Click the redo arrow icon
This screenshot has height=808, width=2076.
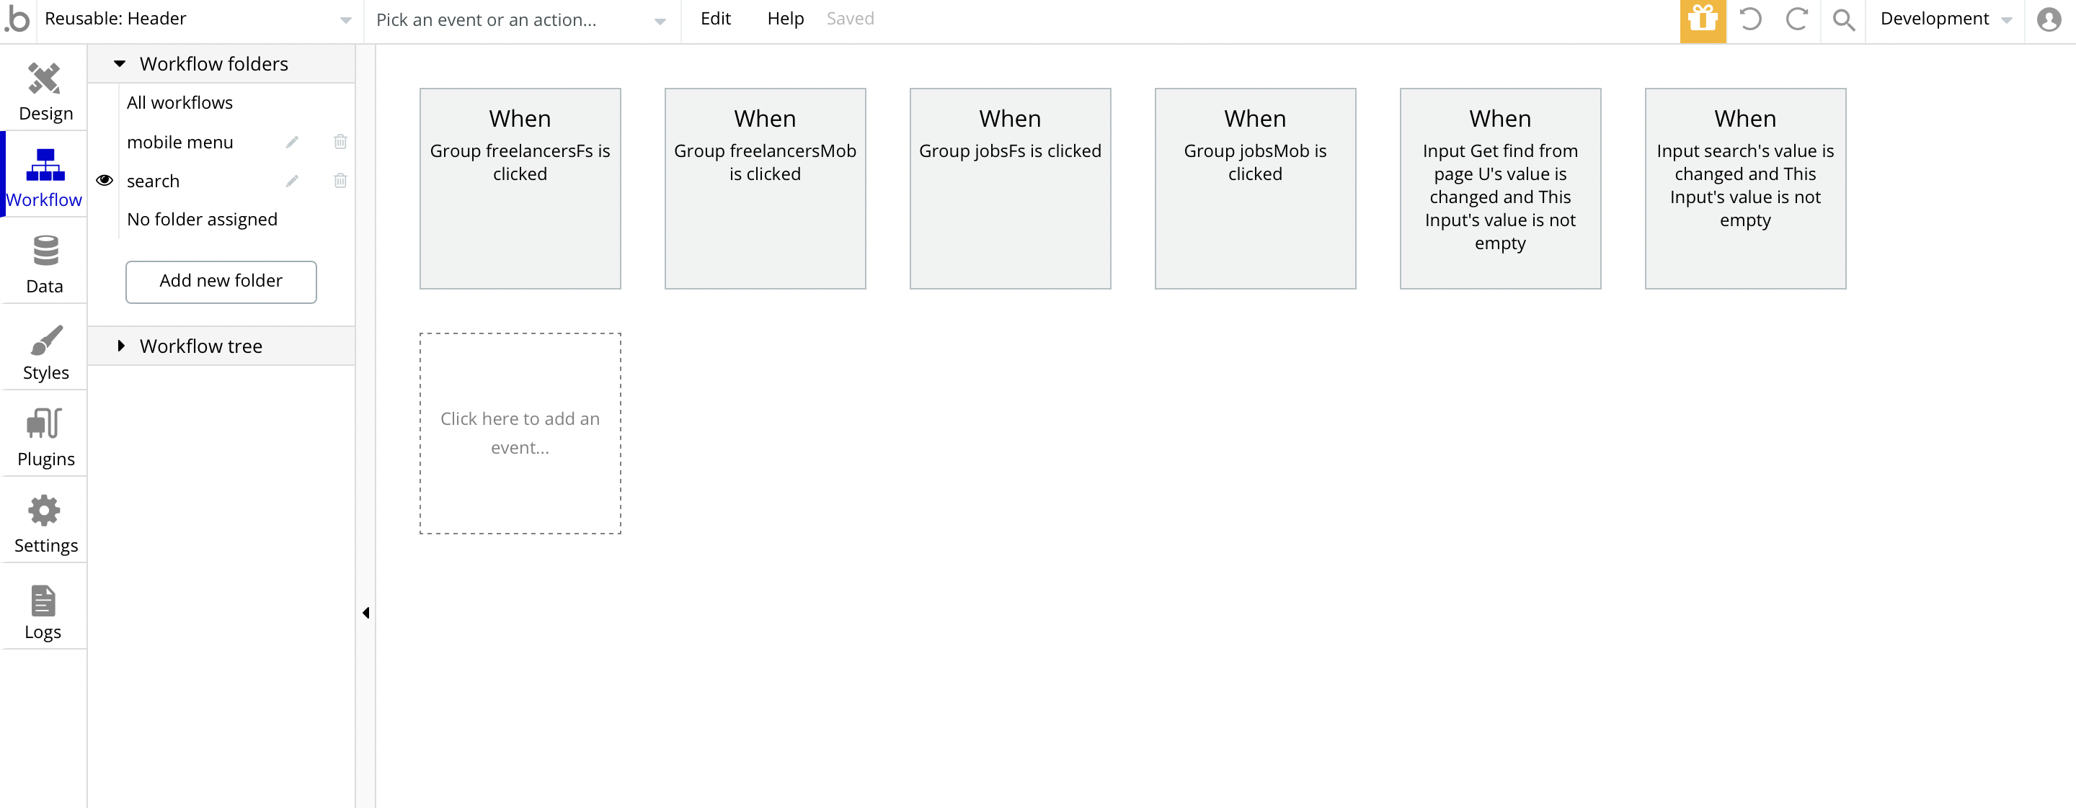1796,19
